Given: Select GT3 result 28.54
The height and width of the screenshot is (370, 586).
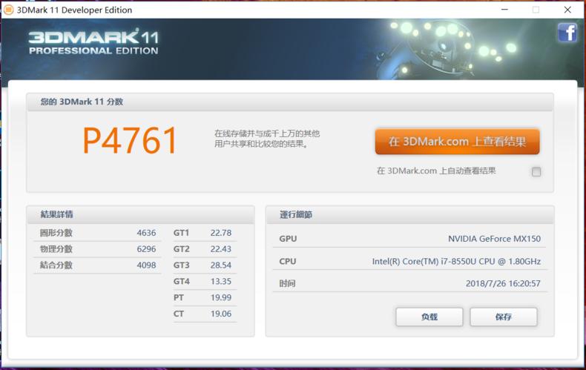Looking at the screenshot, I should [221, 265].
